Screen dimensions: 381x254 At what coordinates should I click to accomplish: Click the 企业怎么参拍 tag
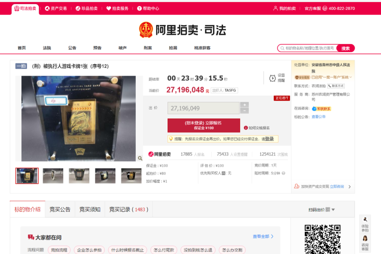point(89,250)
